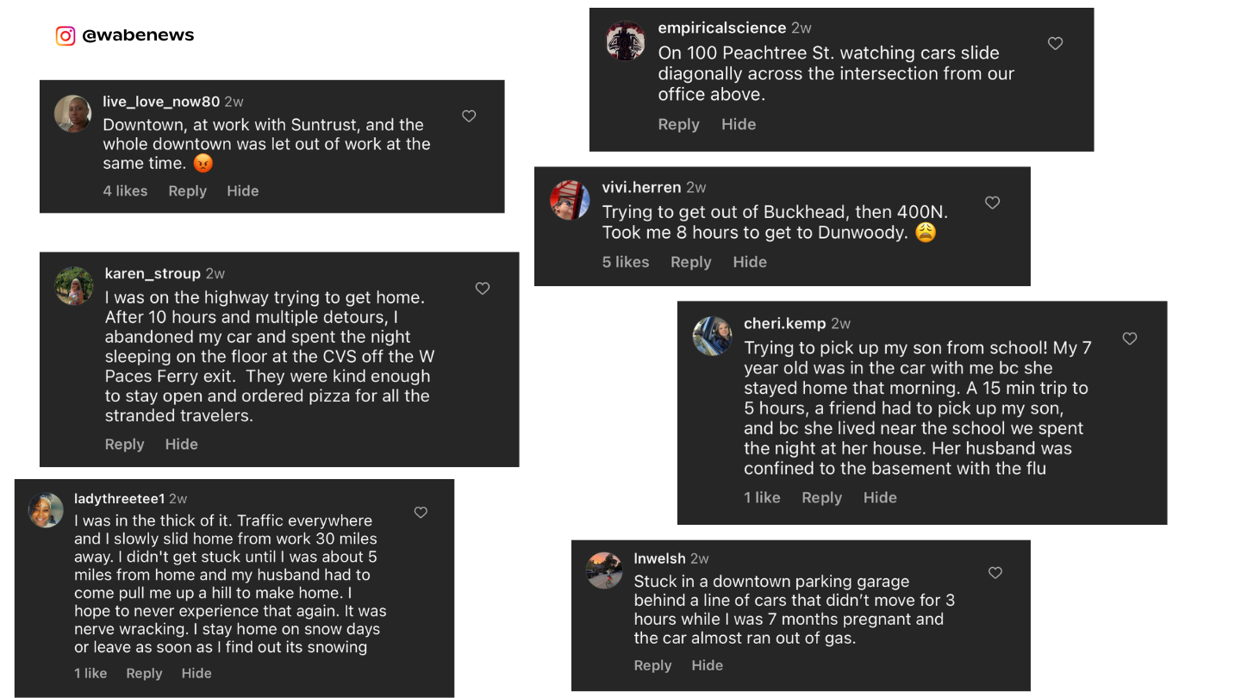Open ladythreetee1 username link
Image resolution: width=1241 pixels, height=698 pixels.
point(119,498)
